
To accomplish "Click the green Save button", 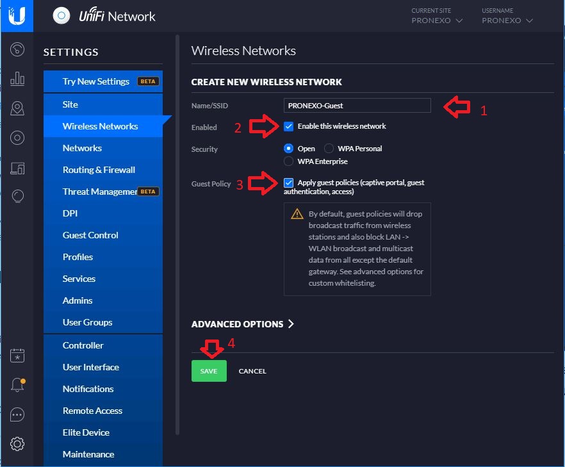I will (209, 371).
